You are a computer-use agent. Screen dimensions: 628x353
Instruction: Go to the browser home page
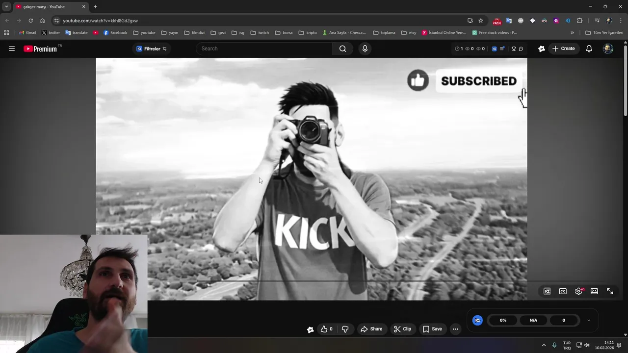click(x=42, y=21)
